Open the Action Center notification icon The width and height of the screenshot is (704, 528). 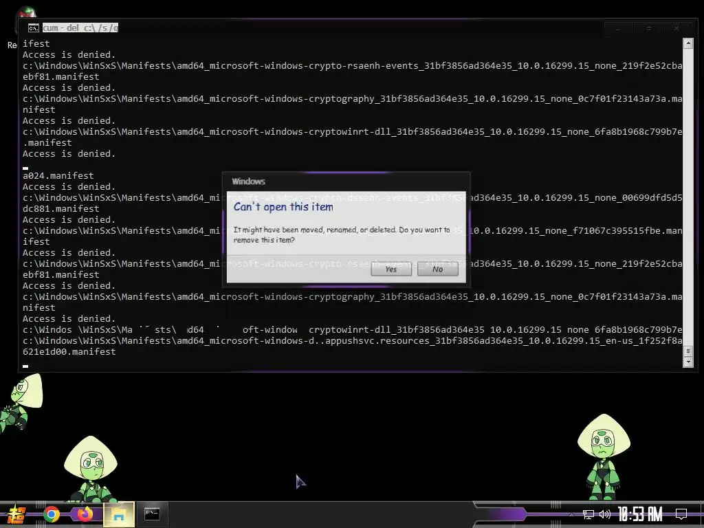[681, 514]
